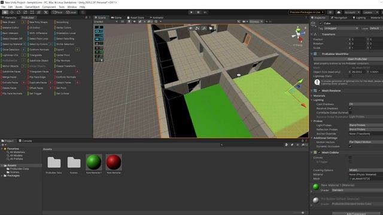Collapse the Transform component

click(x=312, y=35)
